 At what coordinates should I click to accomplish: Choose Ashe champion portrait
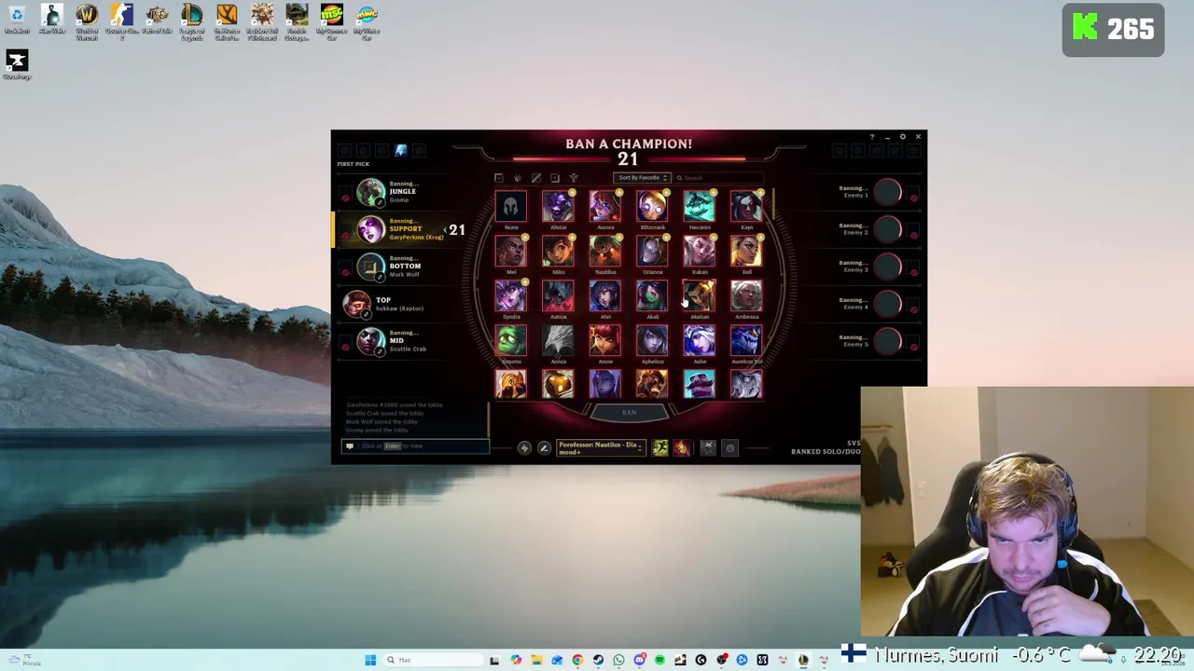coord(700,340)
